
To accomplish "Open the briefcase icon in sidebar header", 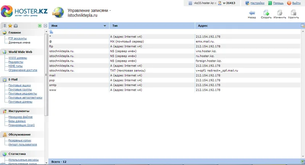I will (x=16, y=26).
